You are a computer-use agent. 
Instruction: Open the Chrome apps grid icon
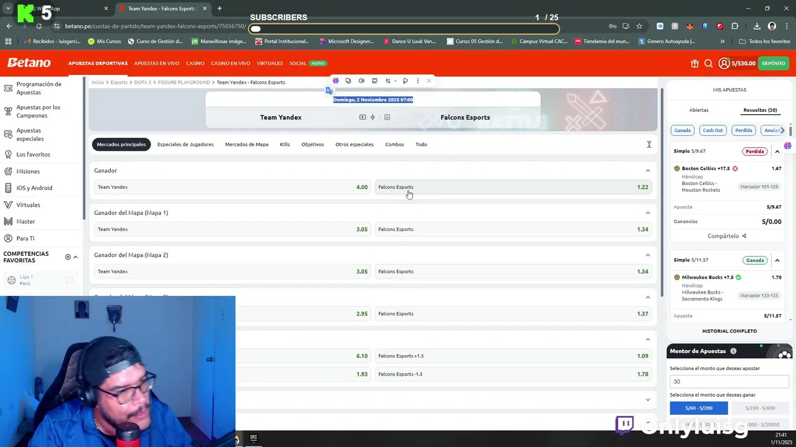[x=8, y=42]
